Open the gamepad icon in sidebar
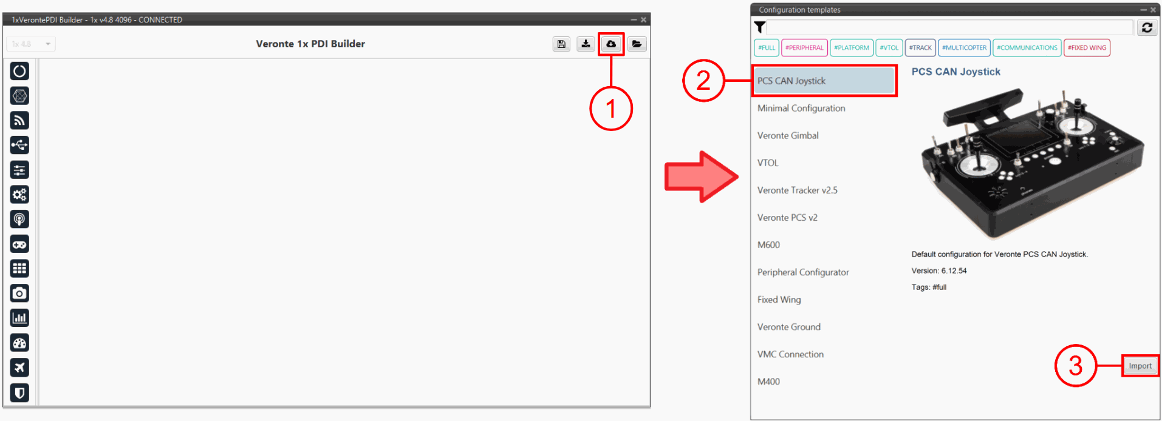The height and width of the screenshot is (421, 1162). point(19,244)
